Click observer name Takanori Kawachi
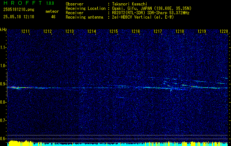The width and height of the screenshot is (231, 146). point(130,4)
